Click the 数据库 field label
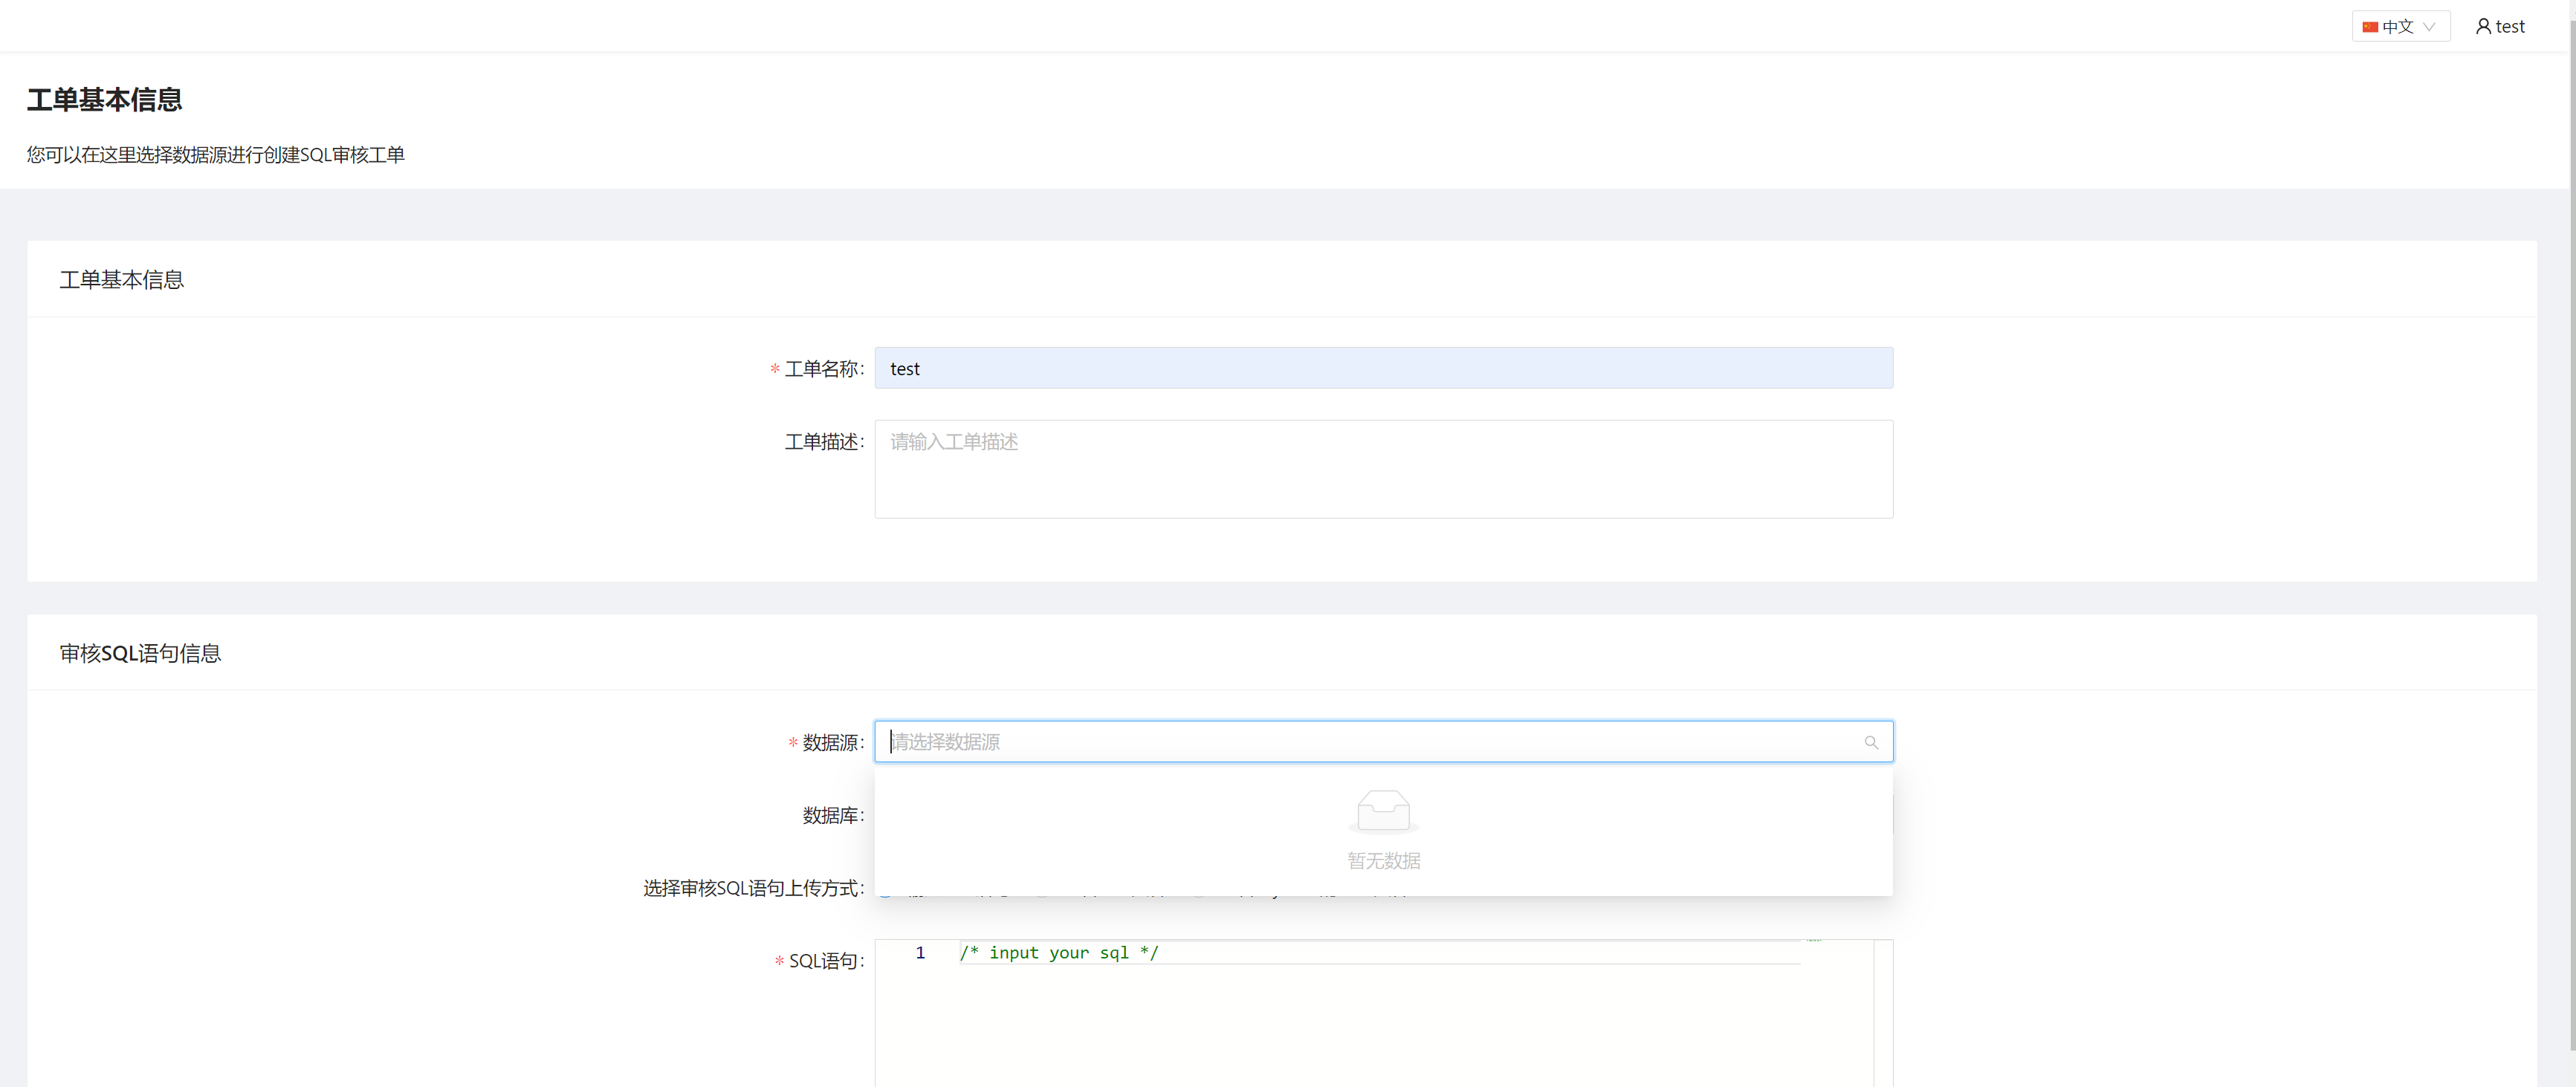Image resolution: width=2576 pixels, height=1087 pixels. click(x=833, y=816)
